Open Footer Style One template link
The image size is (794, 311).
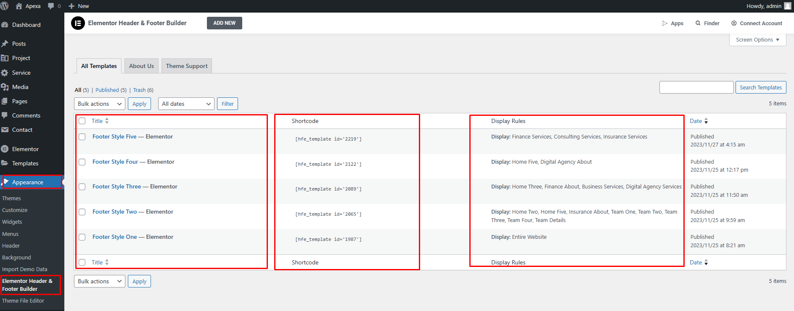115,237
